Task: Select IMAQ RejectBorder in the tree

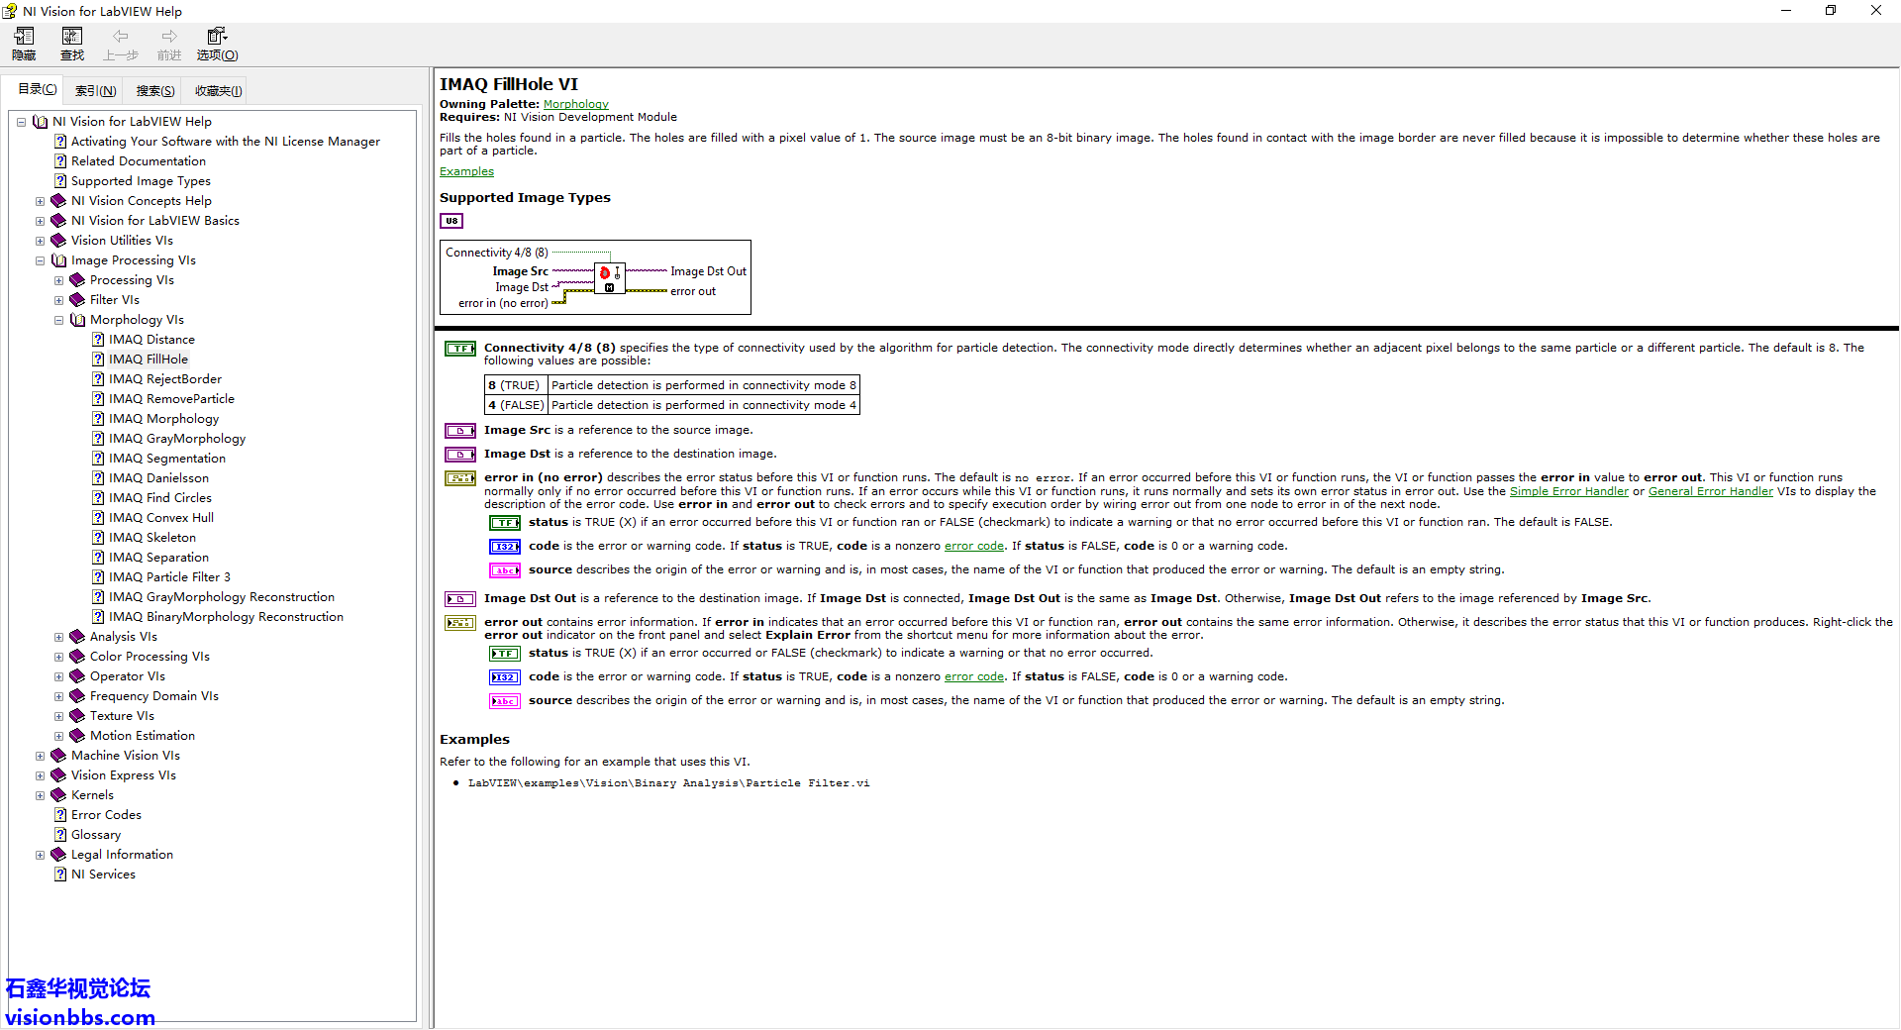Action: [164, 379]
